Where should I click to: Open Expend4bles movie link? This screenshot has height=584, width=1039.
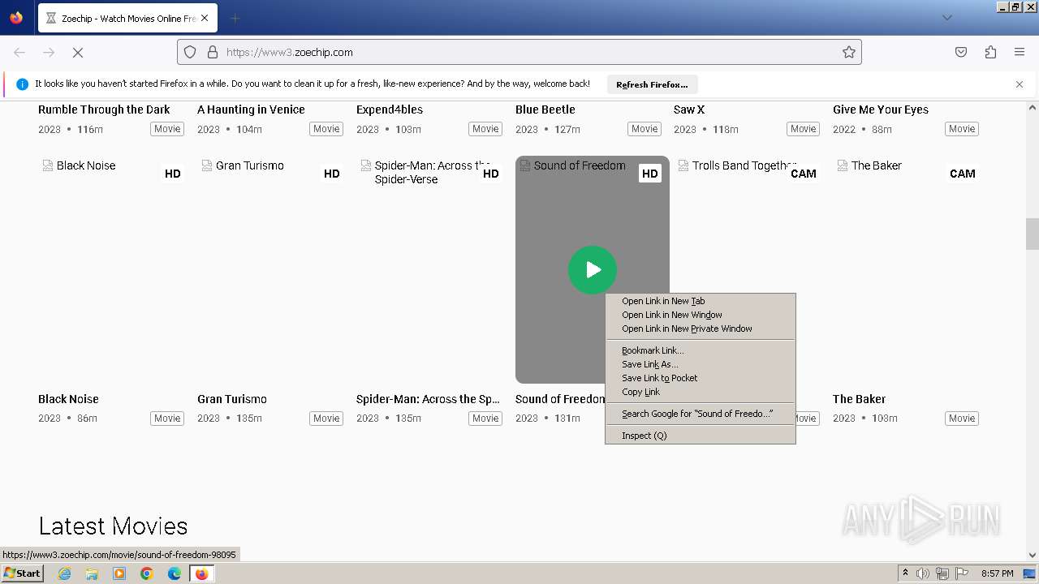coord(390,109)
